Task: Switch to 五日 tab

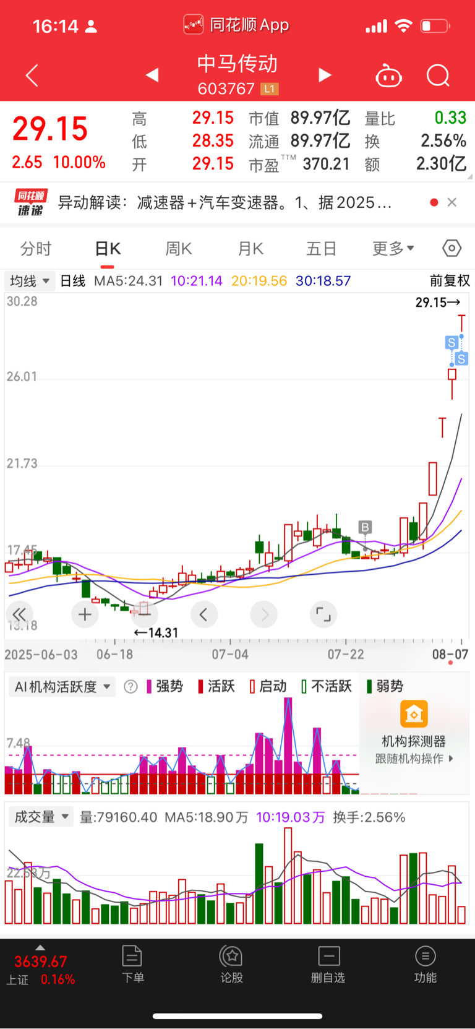Action: tap(322, 249)
